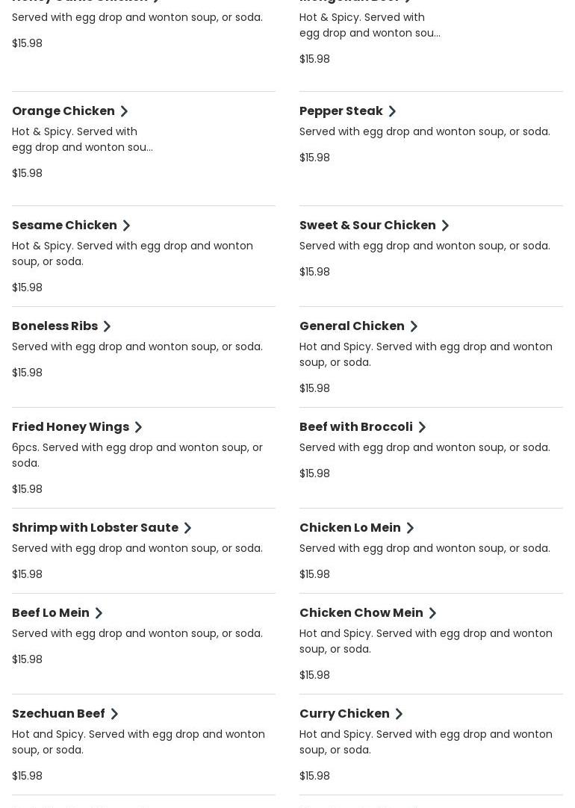575x808 pixels.
Task: Click the chevron beside Szechuan Beef
Action: coord(114,714)
